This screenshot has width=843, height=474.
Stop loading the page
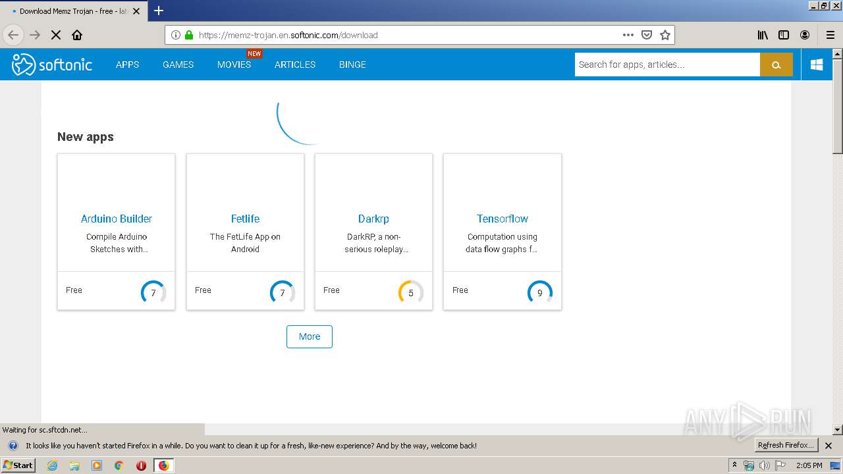click(56, 35)
